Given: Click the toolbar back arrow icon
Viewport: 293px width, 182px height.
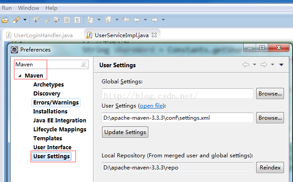Looking at the screenshot, I should pyautogui.click(x=137, y=20).
